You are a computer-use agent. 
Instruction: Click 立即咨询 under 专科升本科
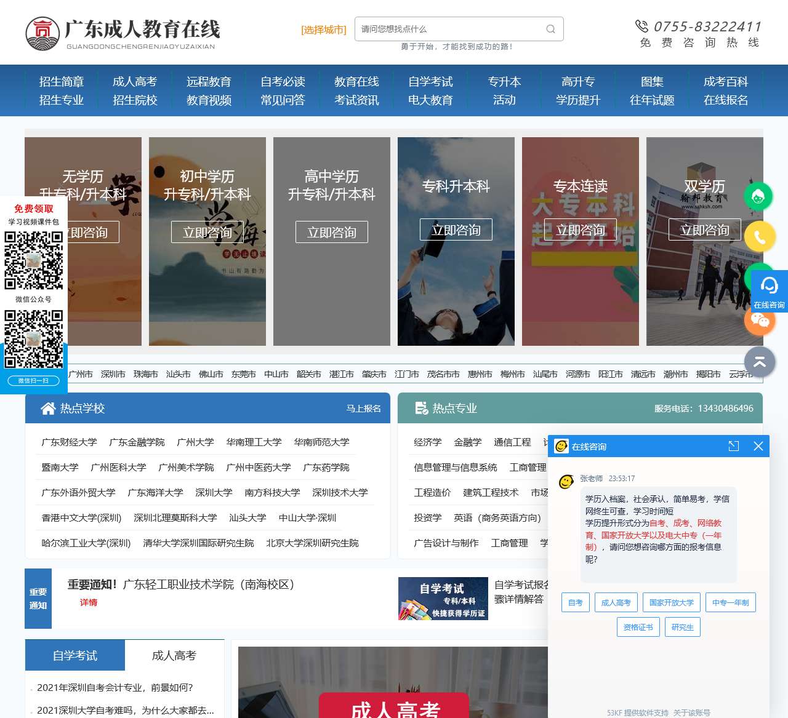(456, 229)
